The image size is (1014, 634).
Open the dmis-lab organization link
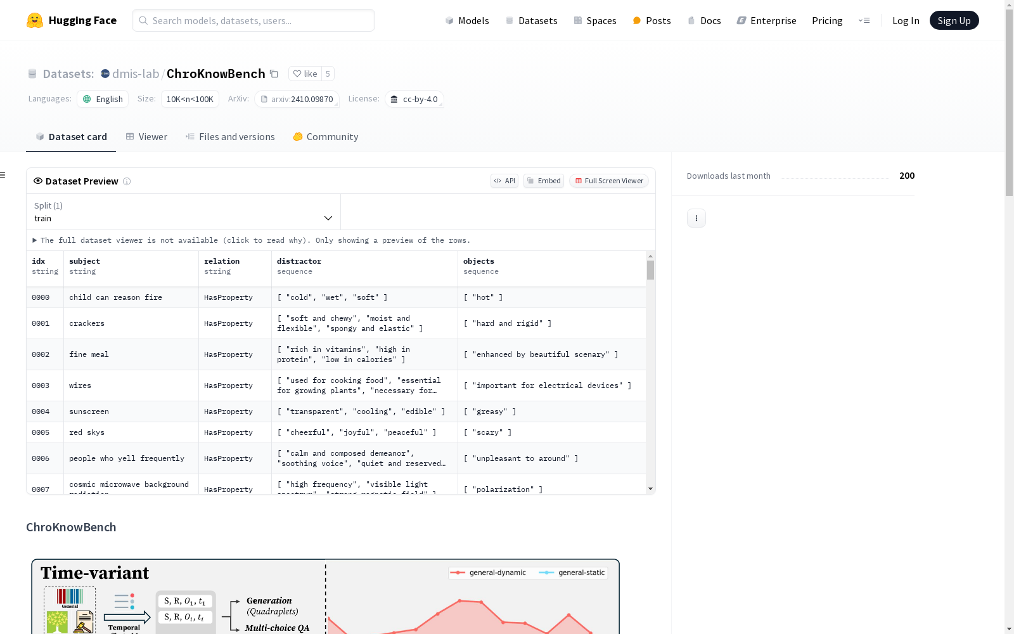point(136,74)
